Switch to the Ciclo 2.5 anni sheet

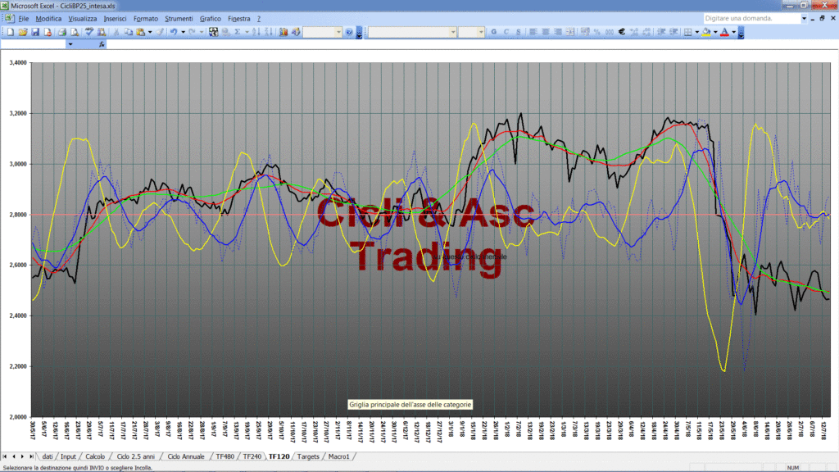pos(135,456)
